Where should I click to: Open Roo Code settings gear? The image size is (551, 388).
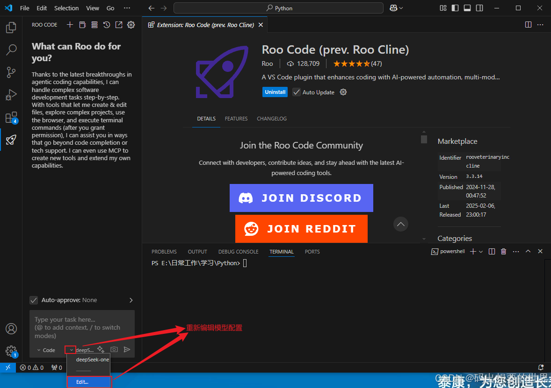coord(131,25)
